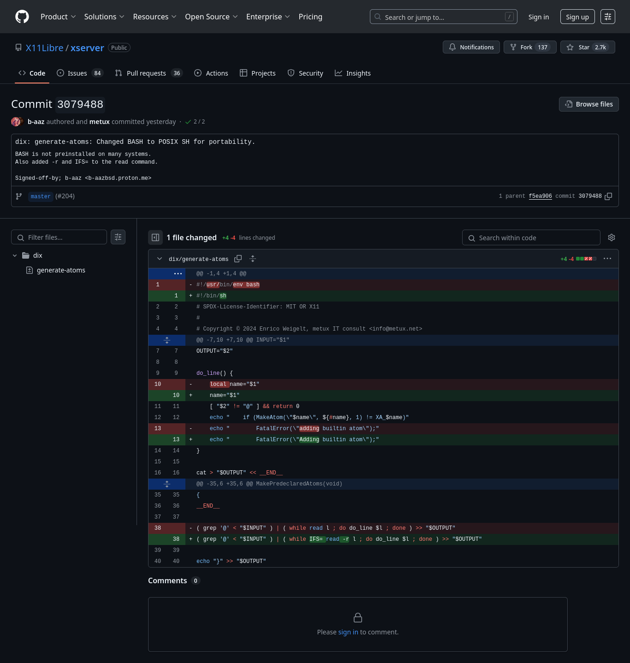Viewport: 630px width, 663px height.
Task: Click the 'do_line() {' code line
Action: click(384, 373)
